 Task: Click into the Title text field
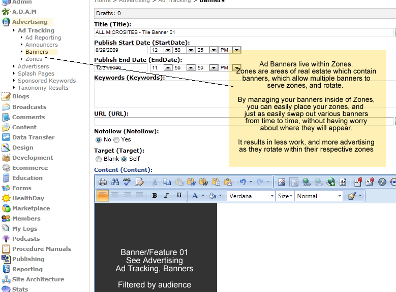click(244, 32)
